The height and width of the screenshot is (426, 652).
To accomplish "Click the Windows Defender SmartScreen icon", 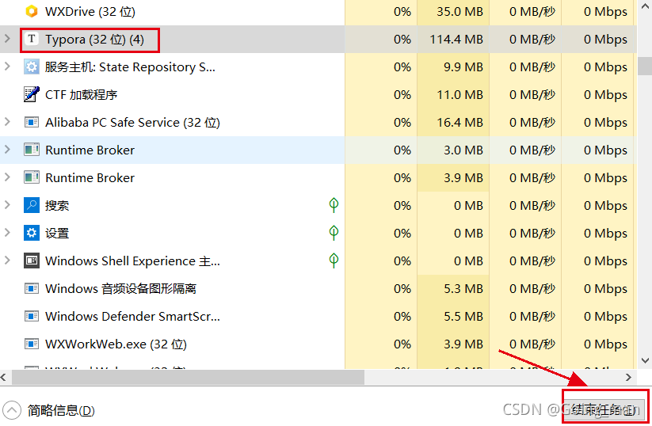I will [x=32, y=316].
